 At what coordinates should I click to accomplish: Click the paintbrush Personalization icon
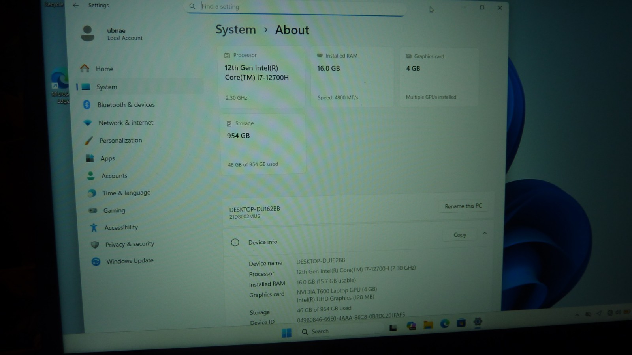pos(89,140)
